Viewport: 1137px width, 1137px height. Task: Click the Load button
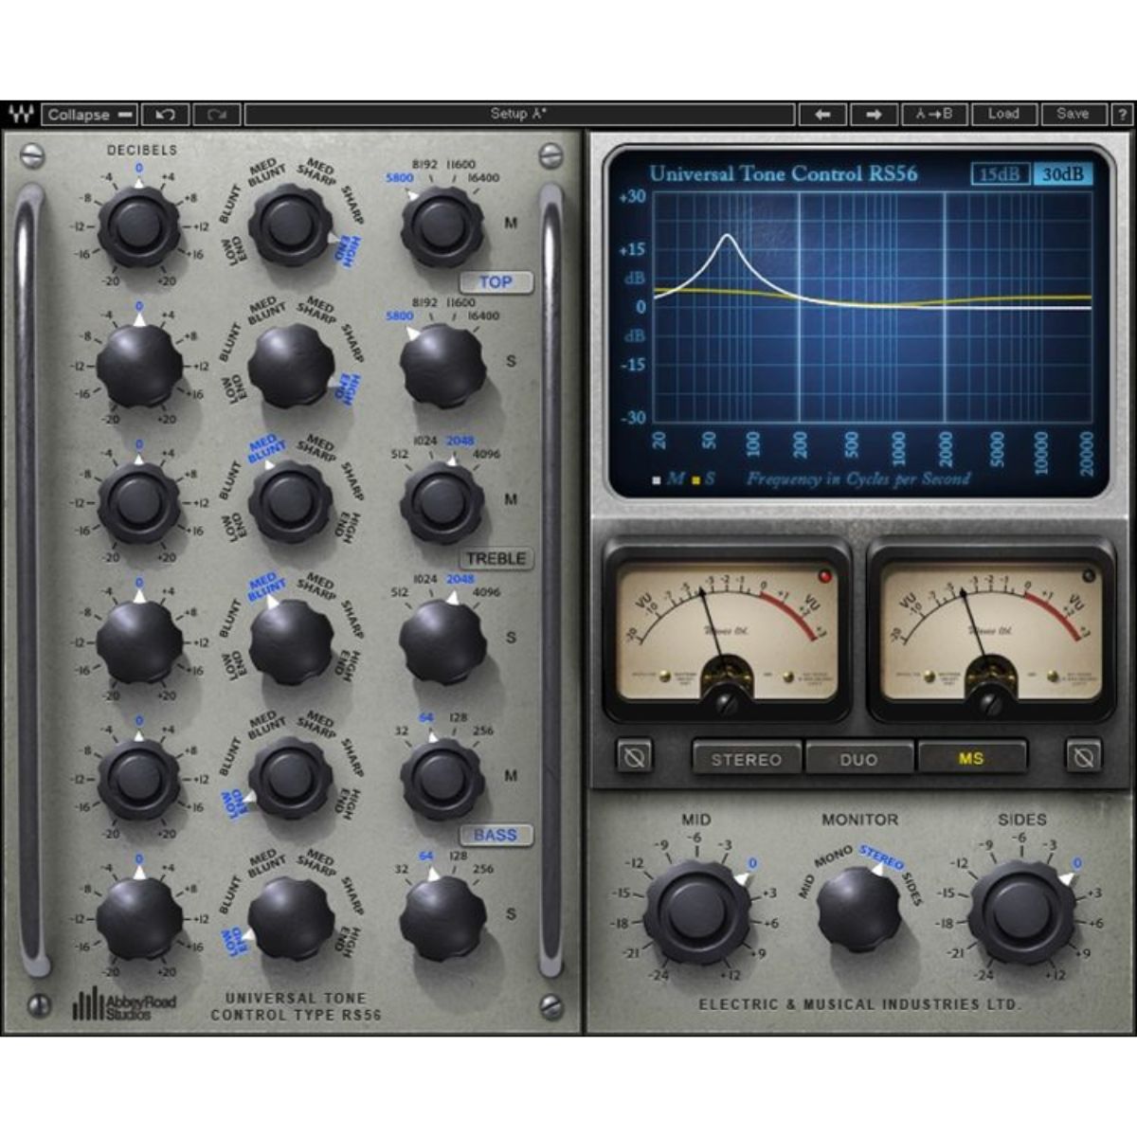[x=1004, y=114]
